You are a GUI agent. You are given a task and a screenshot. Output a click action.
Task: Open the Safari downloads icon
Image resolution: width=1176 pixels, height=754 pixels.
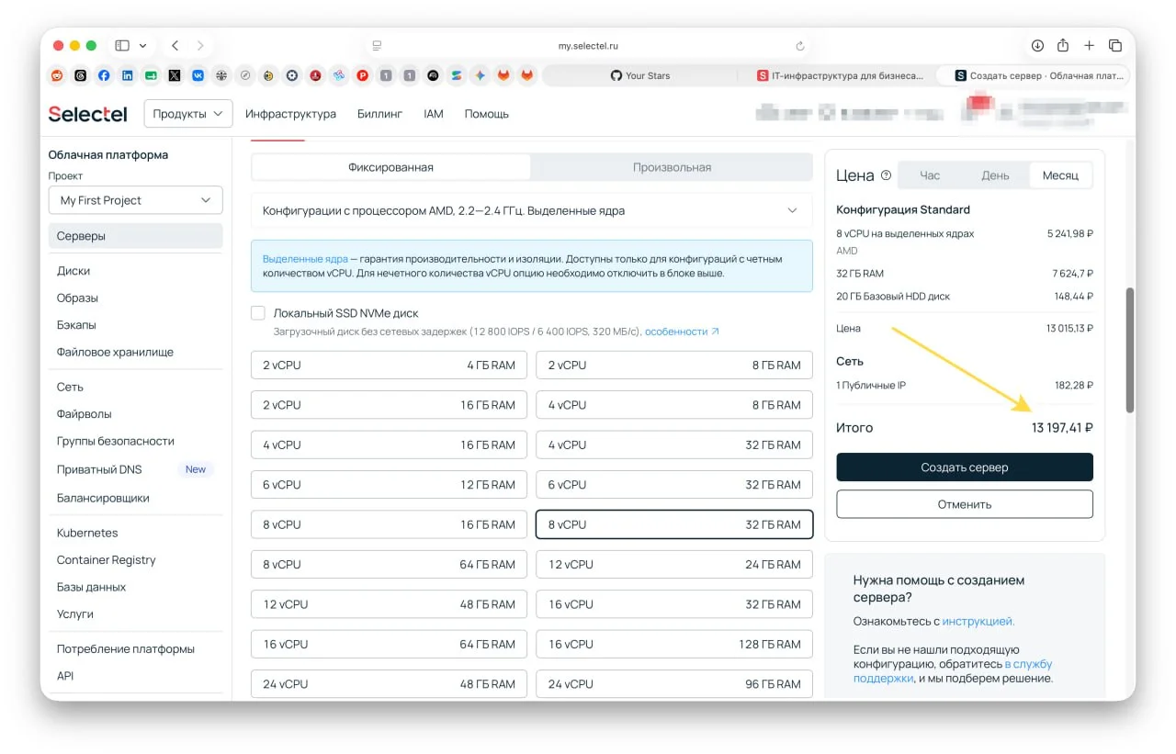click(x=1037, y=45)
